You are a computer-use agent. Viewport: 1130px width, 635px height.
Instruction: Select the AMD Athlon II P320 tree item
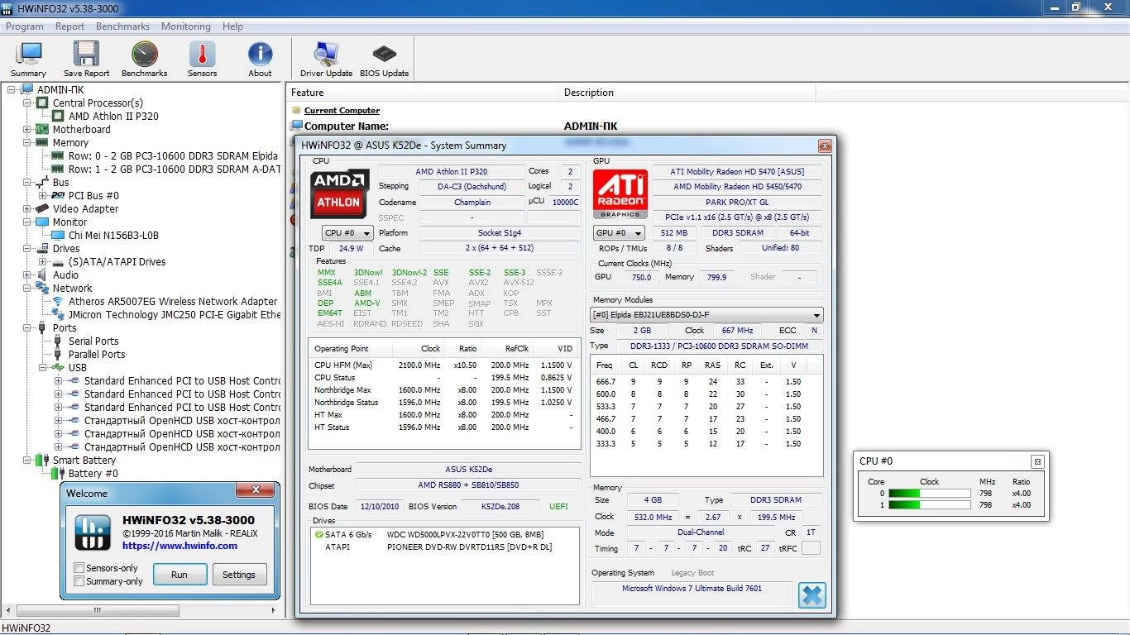coord(113,117)
